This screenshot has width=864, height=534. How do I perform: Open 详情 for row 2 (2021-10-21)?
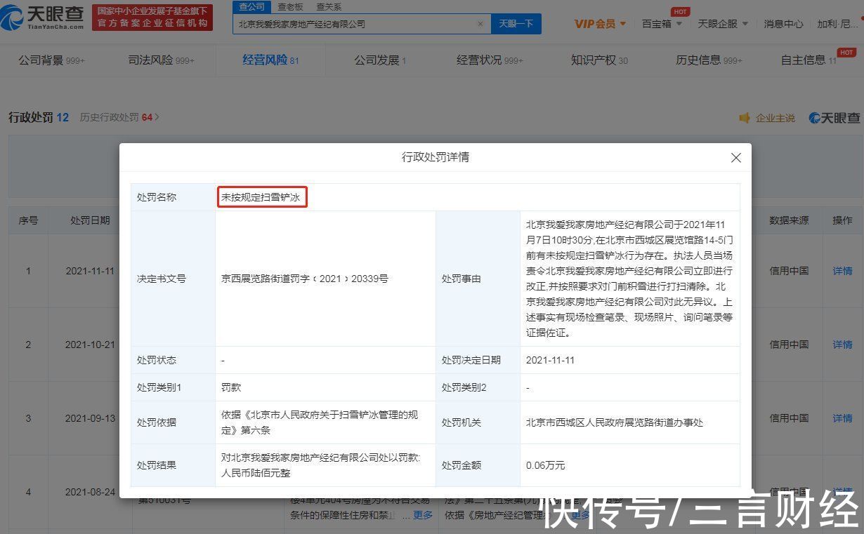842,345
